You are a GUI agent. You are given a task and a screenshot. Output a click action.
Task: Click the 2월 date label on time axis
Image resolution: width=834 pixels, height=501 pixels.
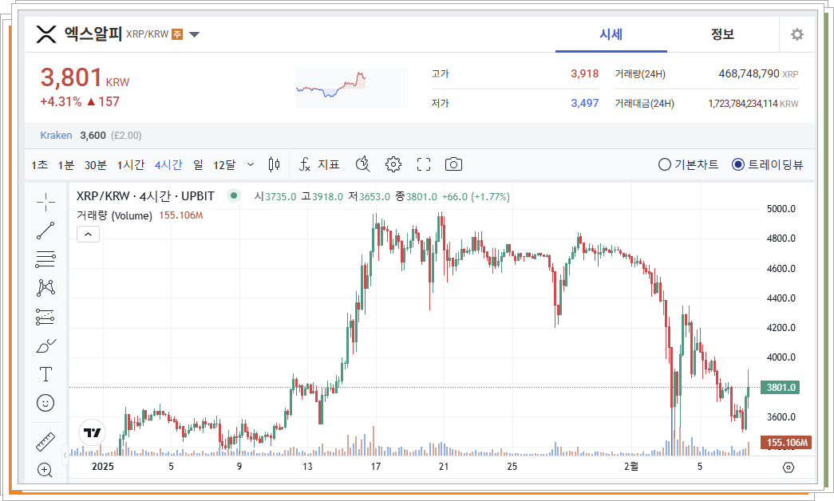[631, 467]
